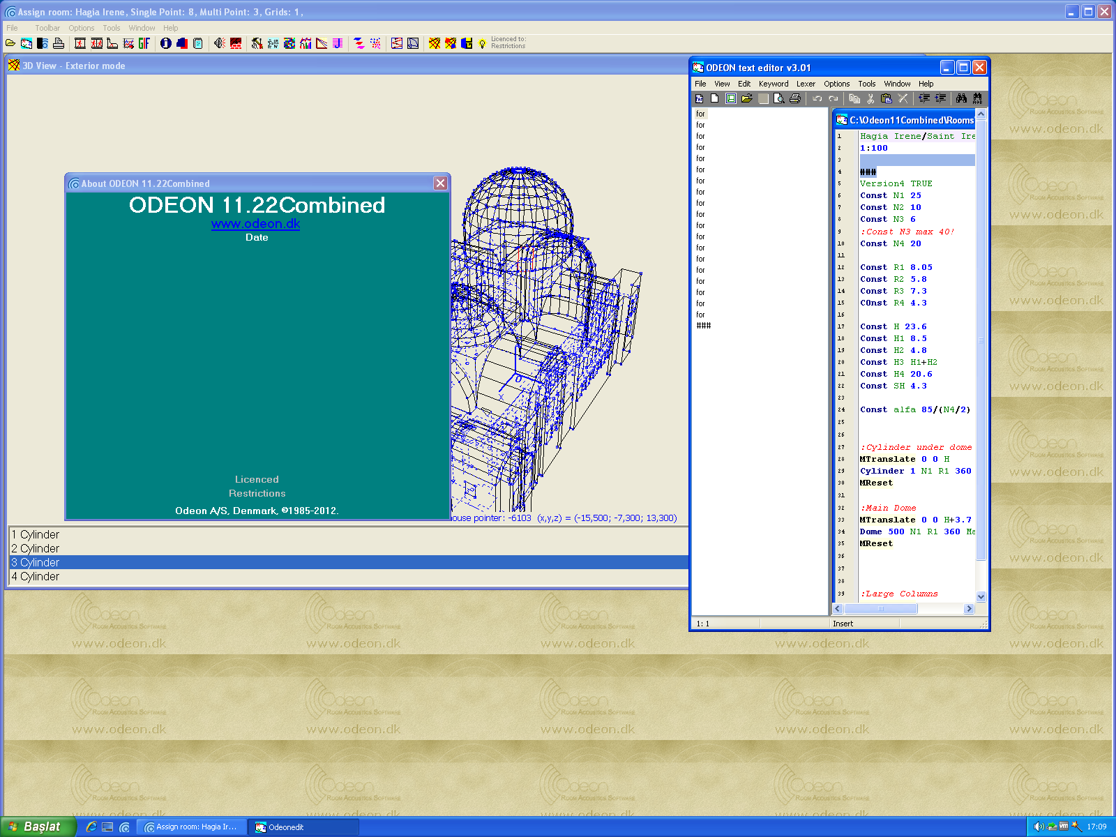The width and height of the screenshot is (1116, 837).
Task: Switch to 'Assign room: Hagia Ir...' taskbar button
Action: 191,827
